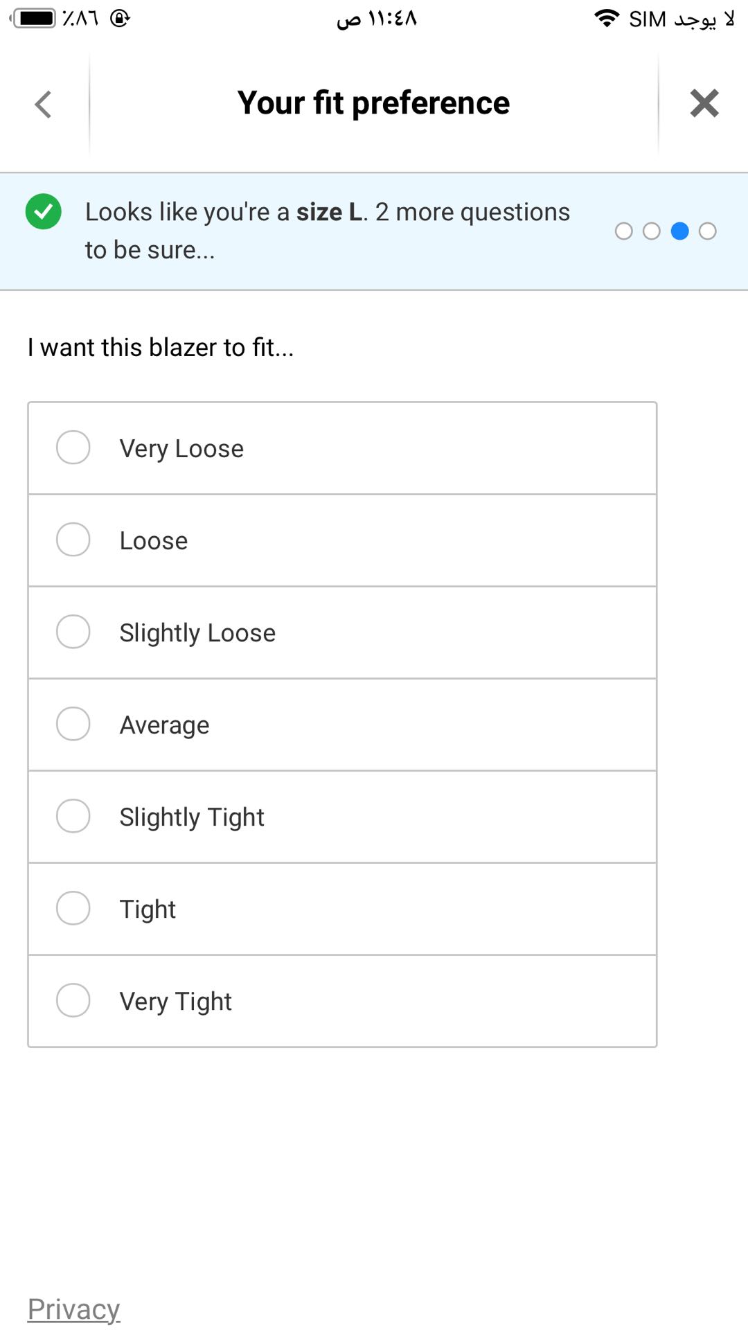Screen dimensions: 748x1330
Task: Tap the filled blue progress dot
Action: point(679,231)
